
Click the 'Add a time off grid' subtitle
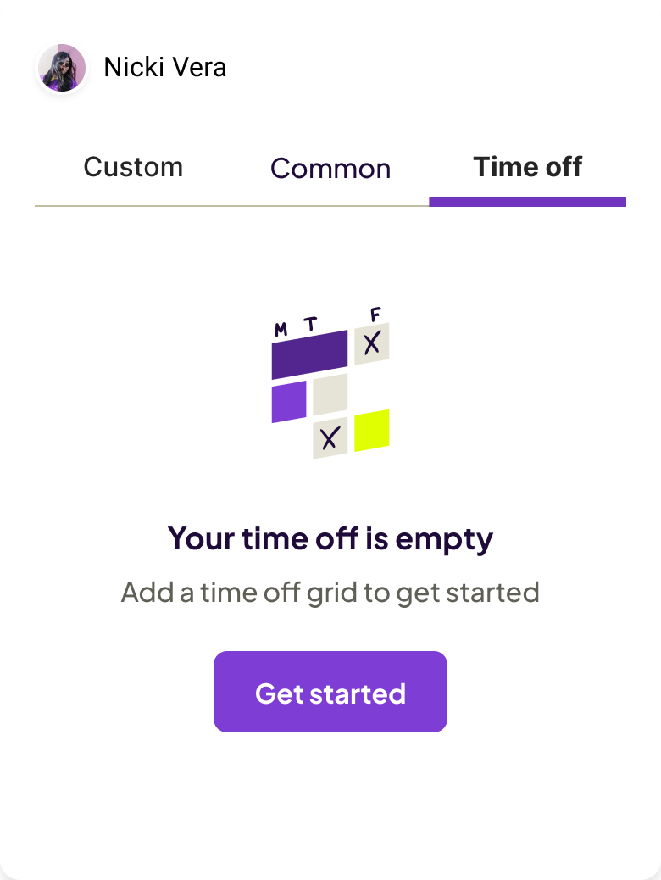(x=330, y=593)
